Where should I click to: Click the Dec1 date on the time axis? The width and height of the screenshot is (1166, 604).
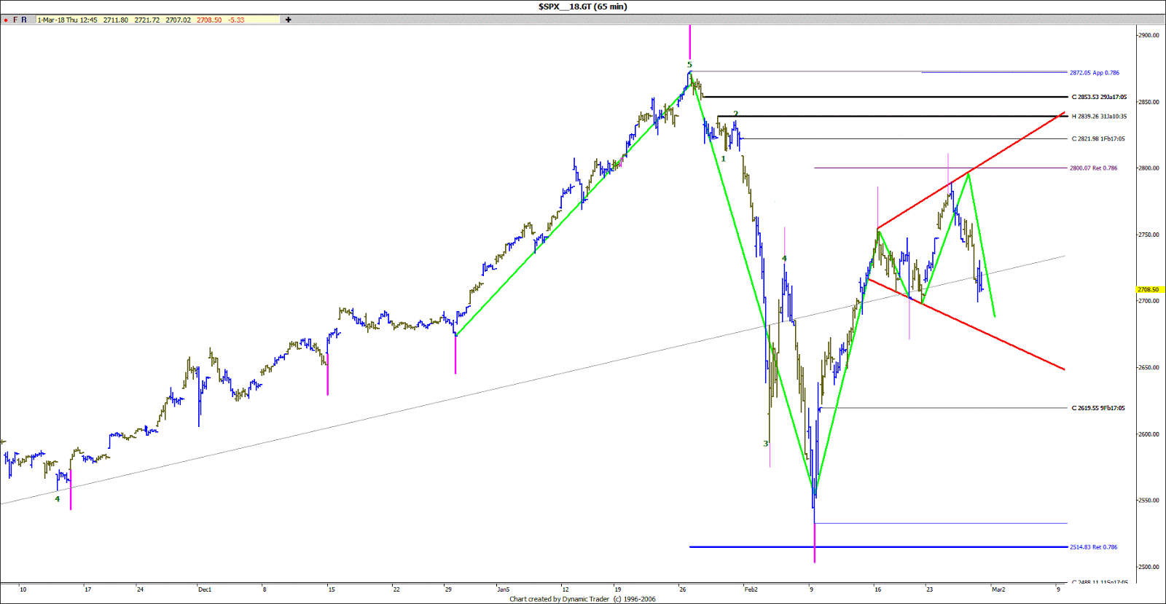tap(205, 589)
